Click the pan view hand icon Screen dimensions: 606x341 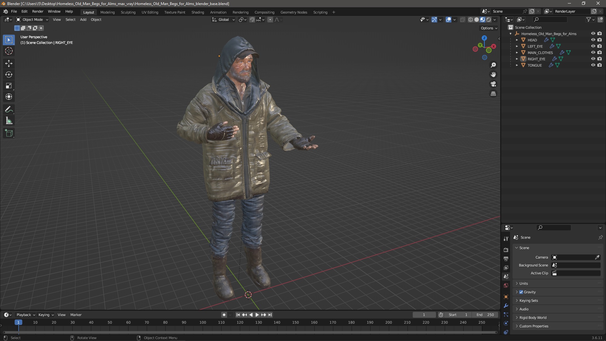(493, 75)
